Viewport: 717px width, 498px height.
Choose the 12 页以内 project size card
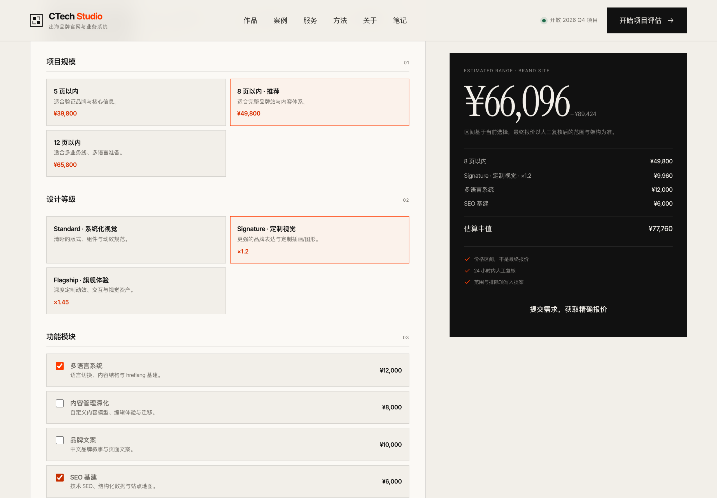coord(136,153)
